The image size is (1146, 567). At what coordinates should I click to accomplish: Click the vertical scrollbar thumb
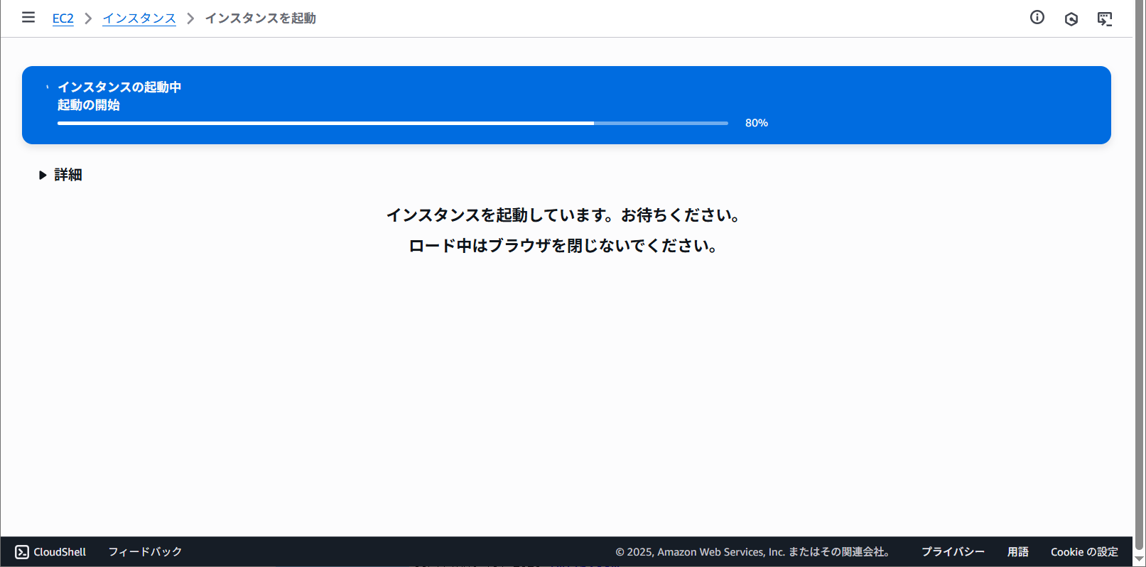click(1140, 277)
